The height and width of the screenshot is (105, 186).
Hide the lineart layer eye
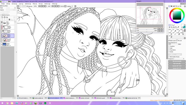pyautogui.click(x=3, y=31)
